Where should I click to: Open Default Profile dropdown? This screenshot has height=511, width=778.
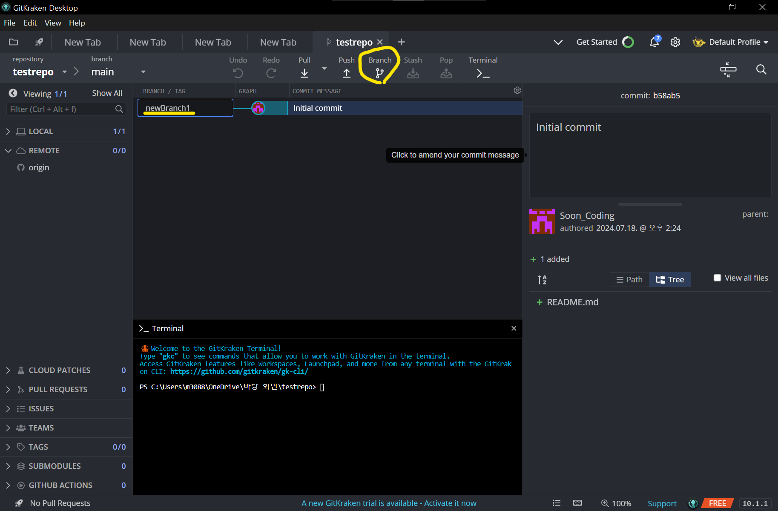(x=730, y=42)
